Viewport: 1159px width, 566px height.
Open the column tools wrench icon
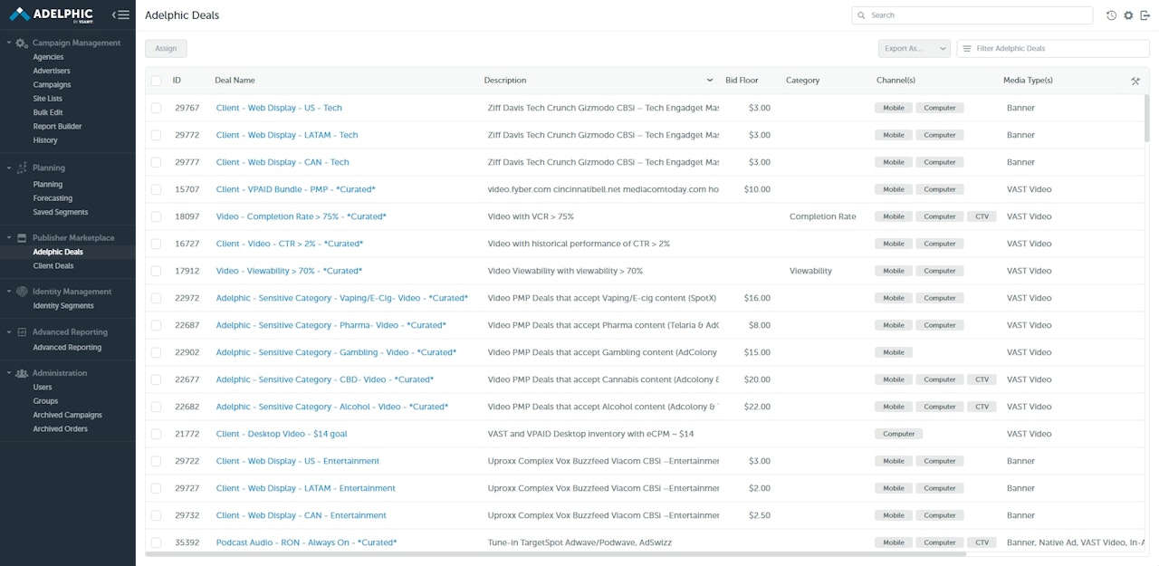pyautogui.click(x=1135, y=81)
